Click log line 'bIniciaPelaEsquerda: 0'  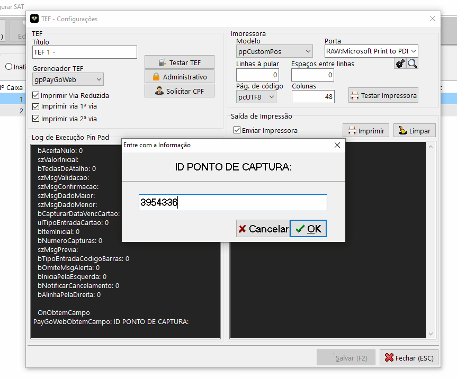point(72,276)
